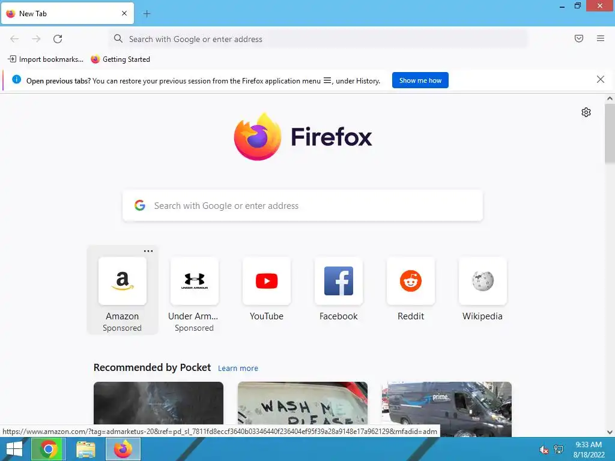Viewport: 615px width, 461px height.
Task: Launch Google Chrome from taskbar
Action: (48, 449)
